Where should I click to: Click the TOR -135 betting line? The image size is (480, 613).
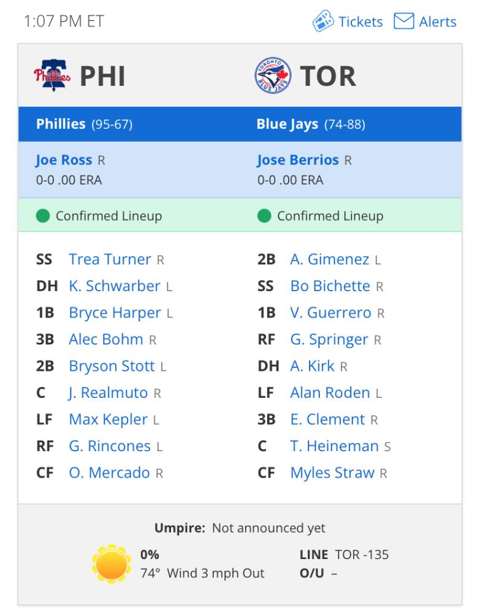click(x=362, y=554)
